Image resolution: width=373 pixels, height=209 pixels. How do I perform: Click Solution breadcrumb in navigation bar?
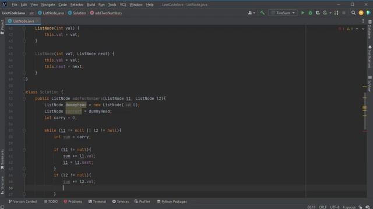click(x=77, y=13)
